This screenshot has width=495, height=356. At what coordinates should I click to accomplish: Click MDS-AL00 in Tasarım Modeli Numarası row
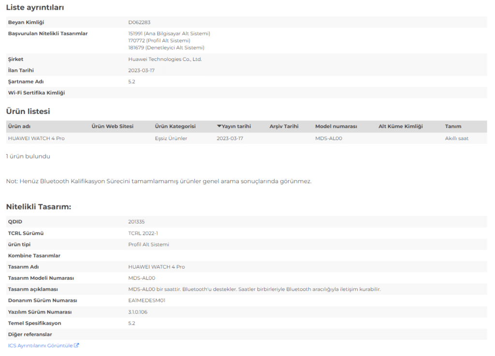tap(142, 278)
